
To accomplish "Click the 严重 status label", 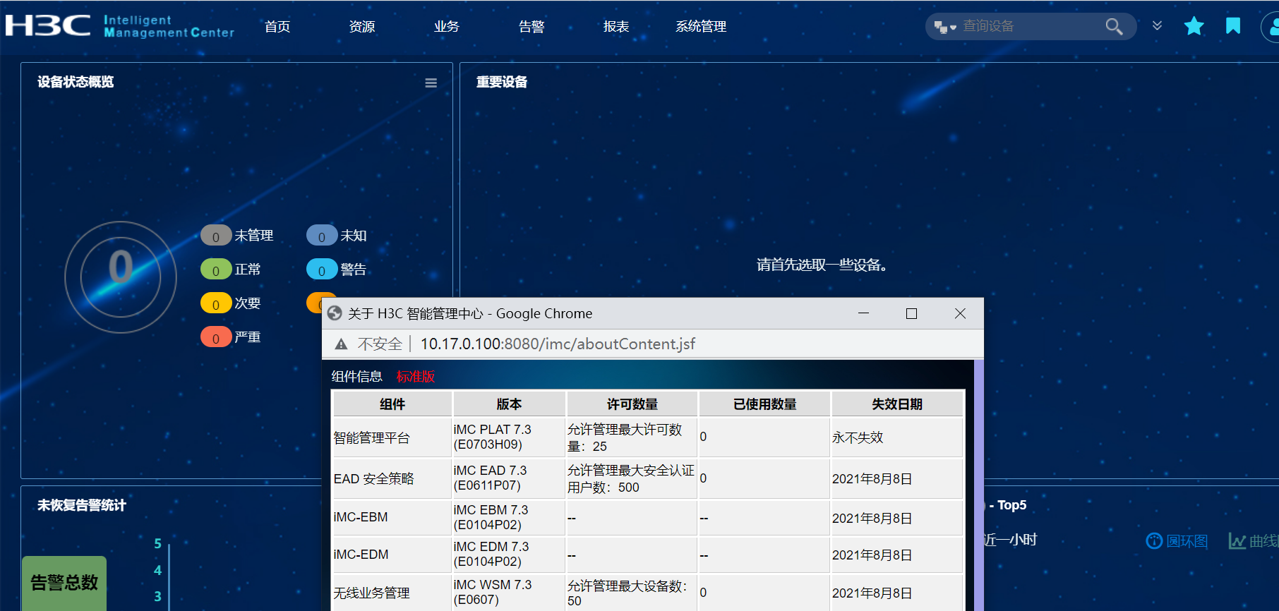I will (x=248, y=337).
